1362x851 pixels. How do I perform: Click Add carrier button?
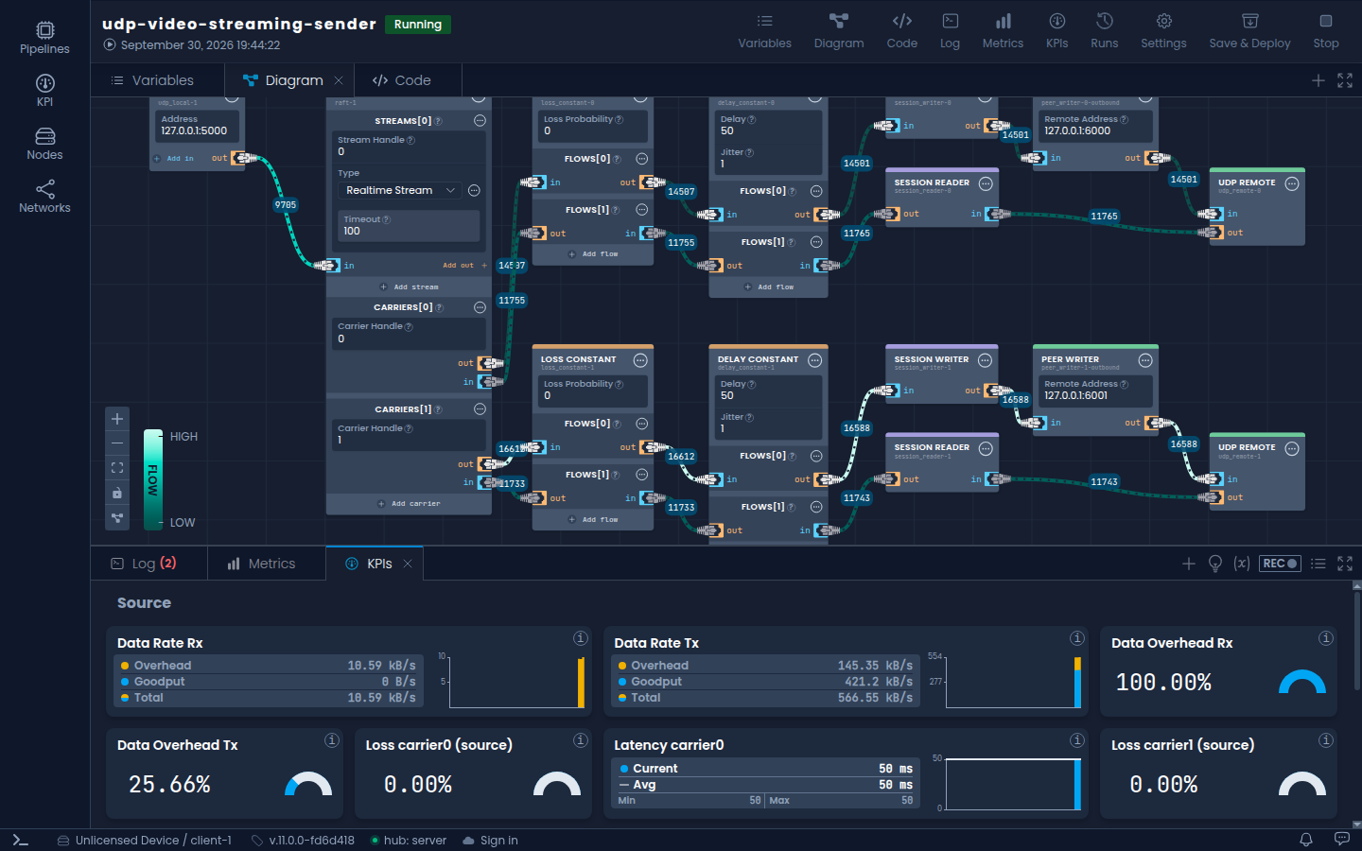[x=409, y=503]
